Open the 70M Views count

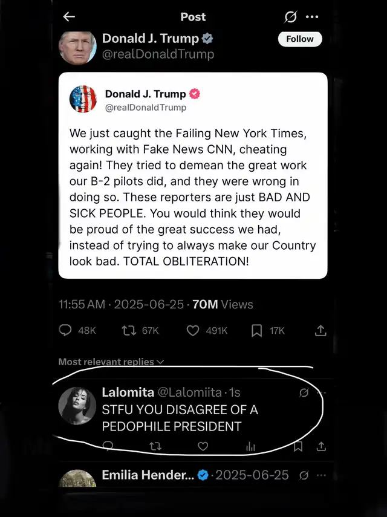[x=223, y=304]
